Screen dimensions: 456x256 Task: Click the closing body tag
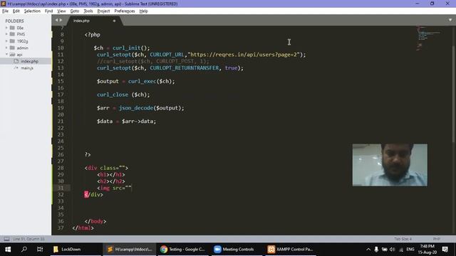pos(95,221)
